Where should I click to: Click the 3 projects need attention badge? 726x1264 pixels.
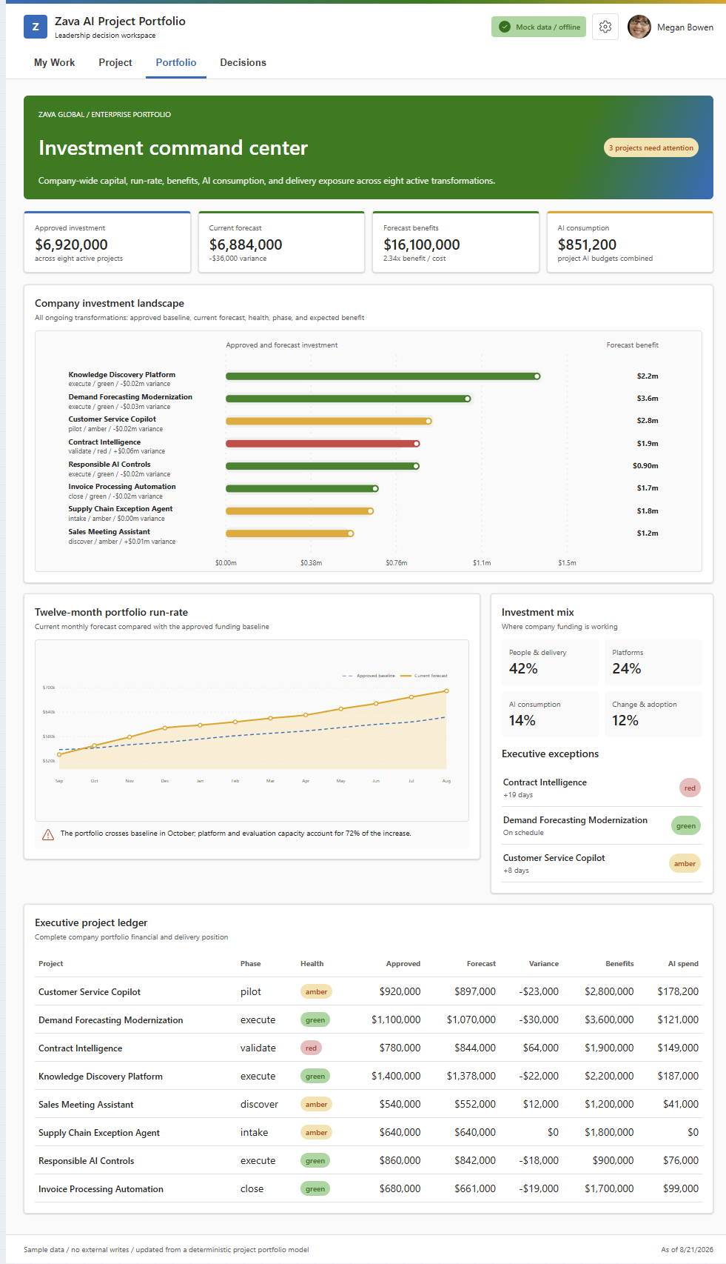coord(651,147)
